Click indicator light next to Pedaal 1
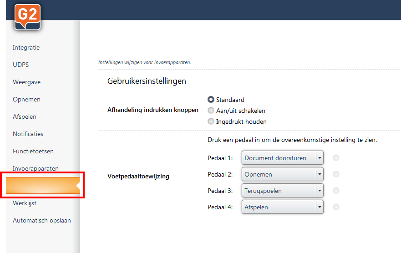Image resolution: width=401 pixels, height=253 pixels. pos(336,158)
